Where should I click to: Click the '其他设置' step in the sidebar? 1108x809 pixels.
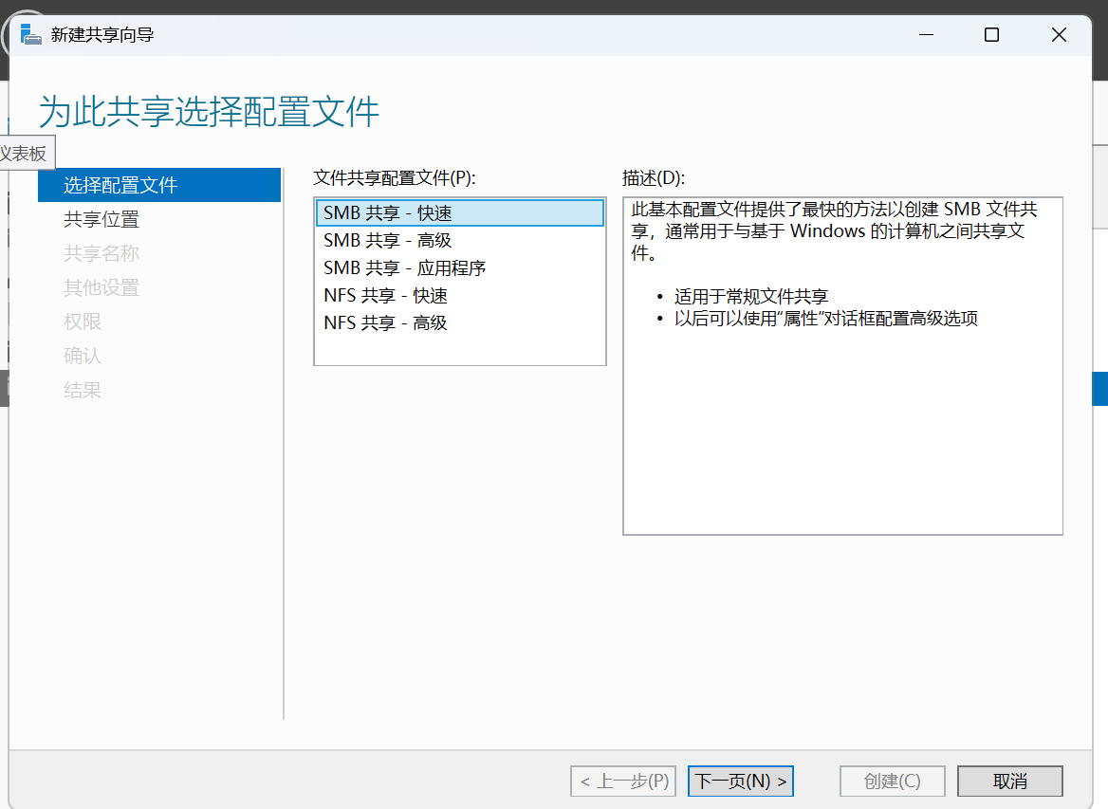pyautogui.click(x=102, y=288)
